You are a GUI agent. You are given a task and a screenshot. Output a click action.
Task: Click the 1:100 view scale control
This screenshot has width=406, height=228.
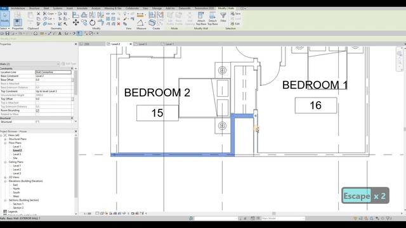point(88,213)
